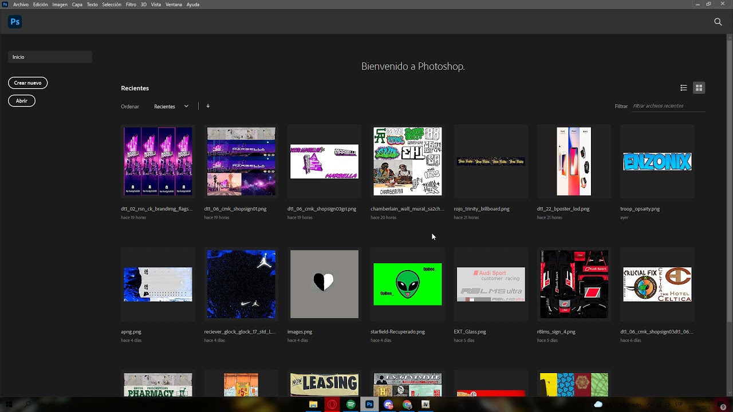Click file name dt1_22_bposter_lod.png

pos(563,209)
